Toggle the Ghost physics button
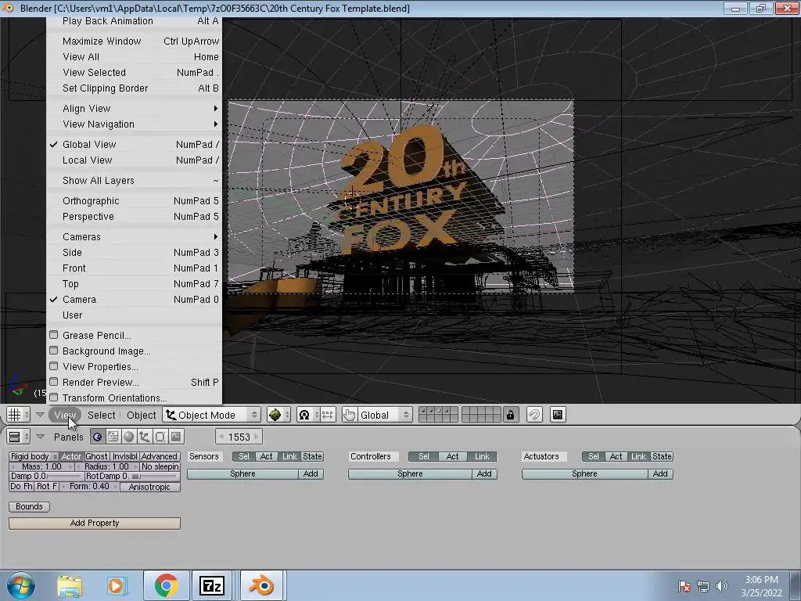 (96, 456)
